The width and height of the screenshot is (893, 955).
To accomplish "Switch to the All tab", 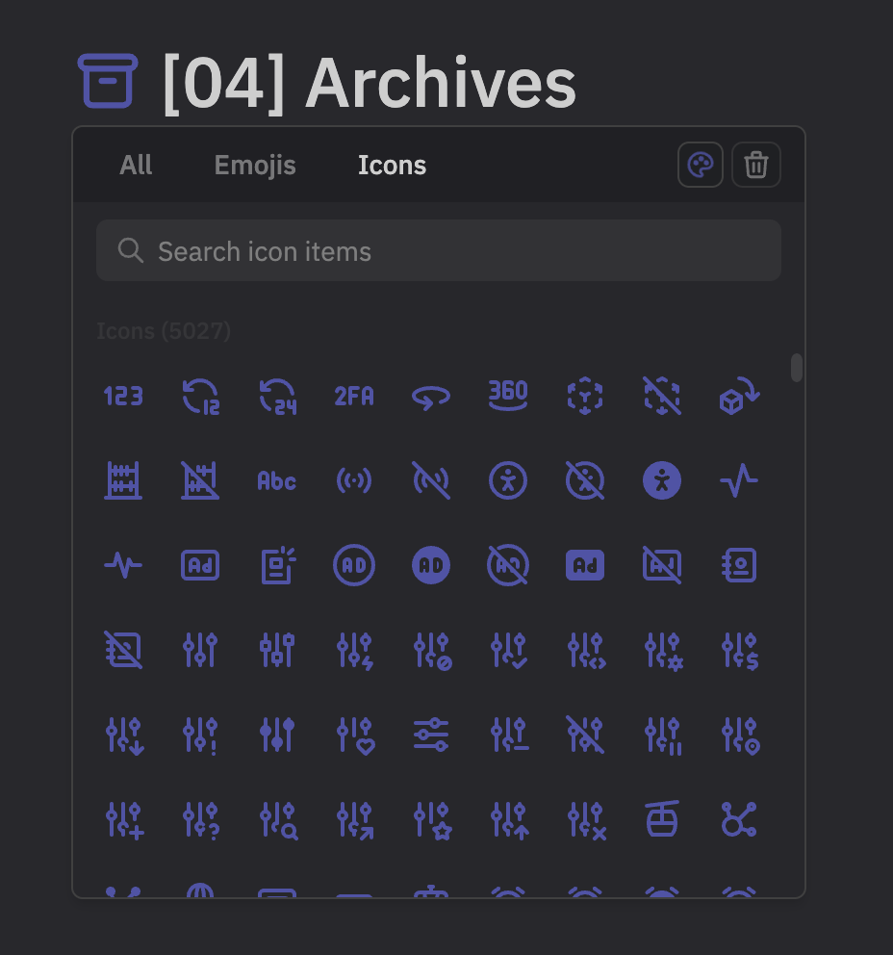I will click(135, 165).
